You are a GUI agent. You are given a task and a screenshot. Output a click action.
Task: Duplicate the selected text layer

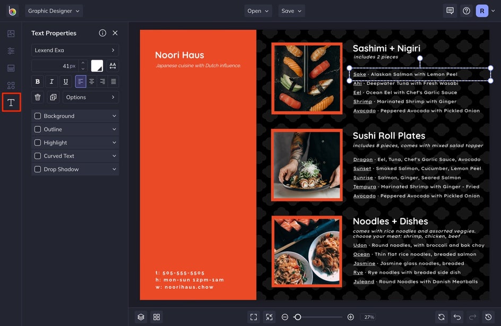53,97
